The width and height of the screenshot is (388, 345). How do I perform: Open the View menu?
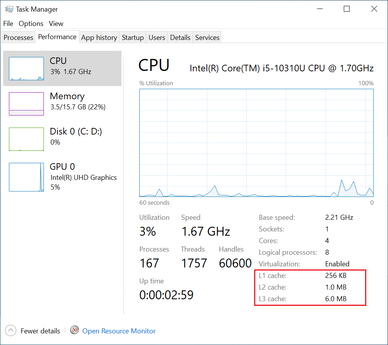coord(56,24)
